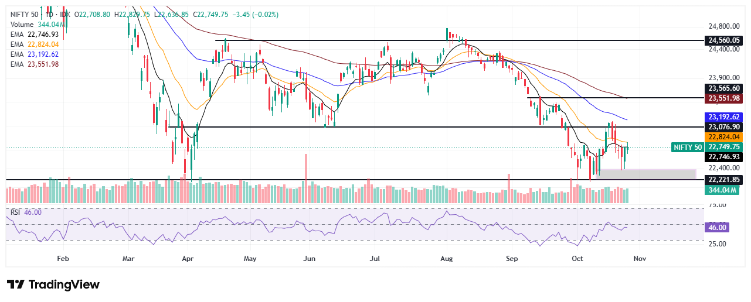Click the green 22,749.75 last price tag
The width and height of the screenshot is (751, 302).
(x=725, y=147)
